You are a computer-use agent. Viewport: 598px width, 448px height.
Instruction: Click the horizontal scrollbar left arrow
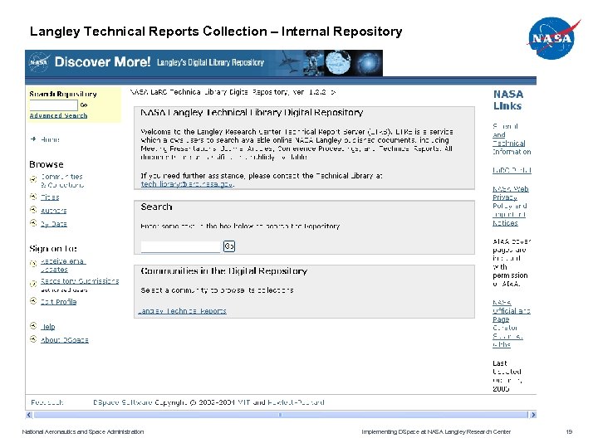(29, 415)
